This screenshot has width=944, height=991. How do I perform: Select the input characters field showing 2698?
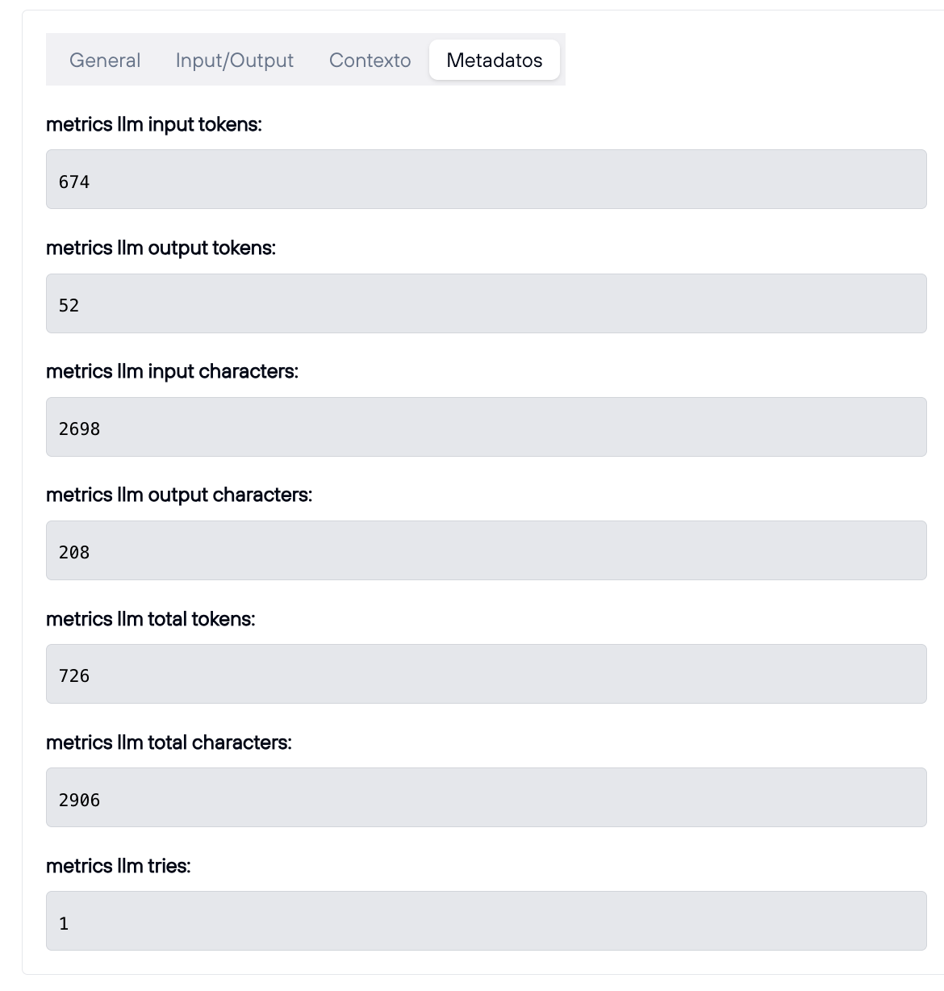[x=486, y=427]
